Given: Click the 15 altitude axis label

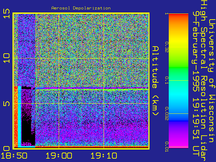Looking at the screenshot, I should 7,13.
